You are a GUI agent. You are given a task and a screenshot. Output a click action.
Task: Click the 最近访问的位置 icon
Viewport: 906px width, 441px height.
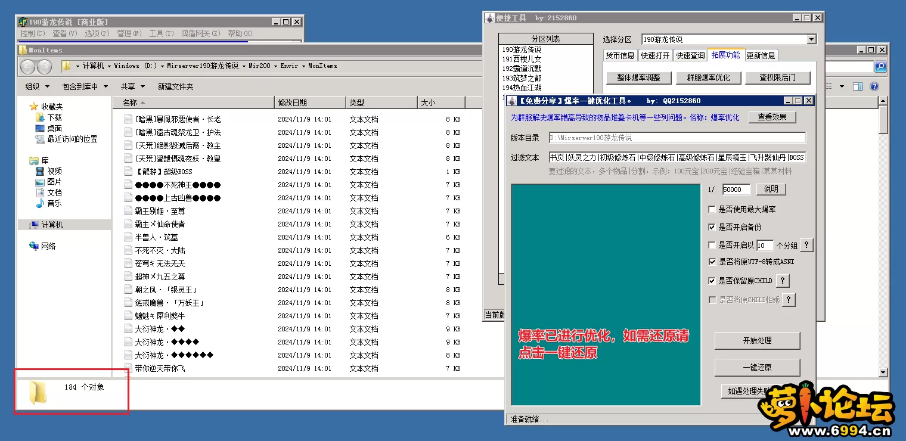coord(40,139)
